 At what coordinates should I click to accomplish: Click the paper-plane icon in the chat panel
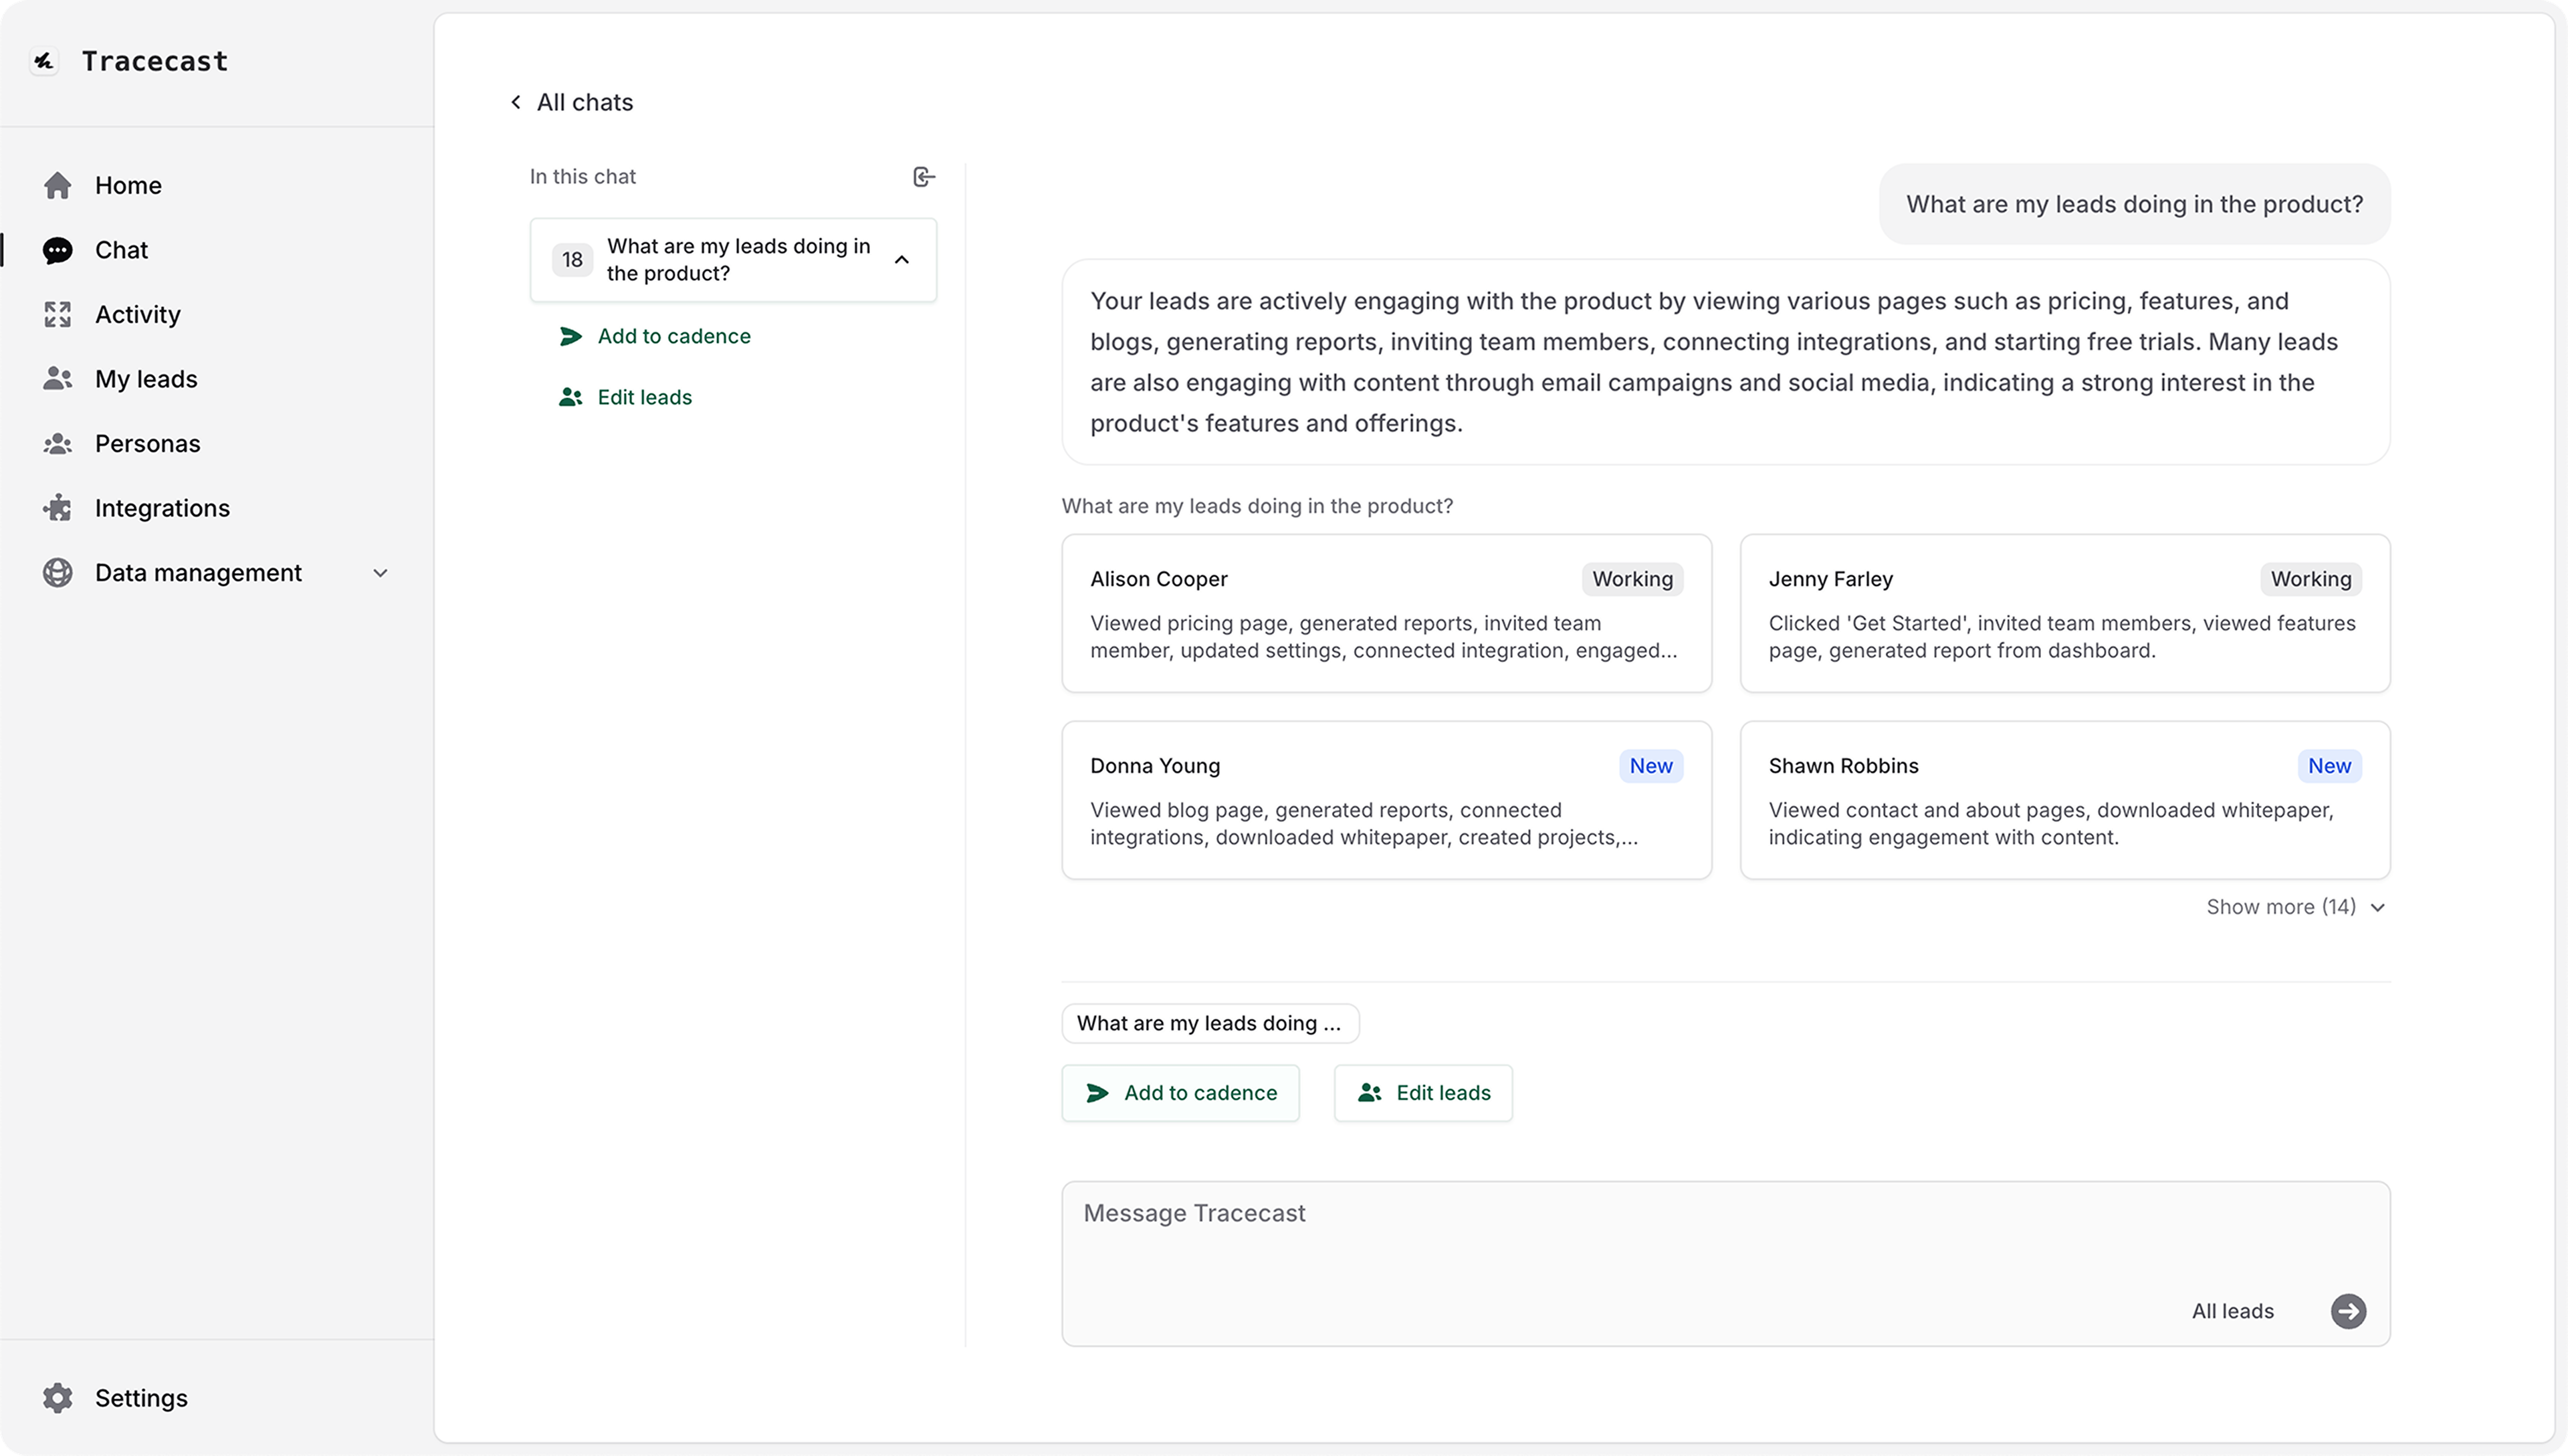[570, 336]
